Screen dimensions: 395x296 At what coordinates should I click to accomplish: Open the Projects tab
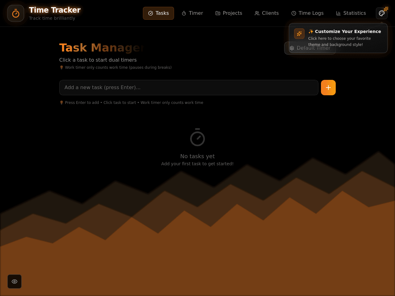(229, 13)
